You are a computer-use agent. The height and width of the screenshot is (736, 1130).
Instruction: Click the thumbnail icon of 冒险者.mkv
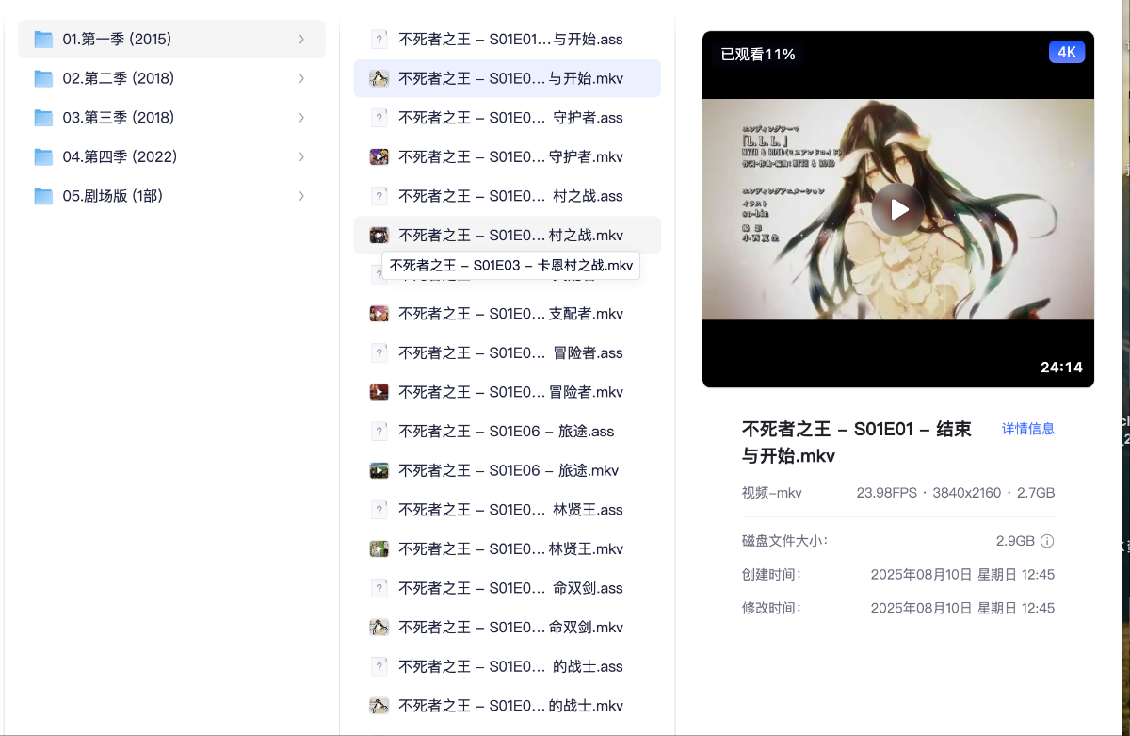tap(379, 392)
